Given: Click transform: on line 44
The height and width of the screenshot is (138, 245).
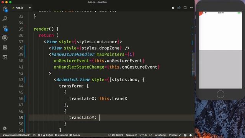Looking at the screenshot, I should [72, 86].
